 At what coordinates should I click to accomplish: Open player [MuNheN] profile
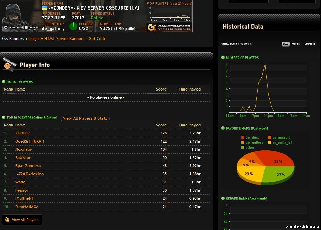pos(24,198)
